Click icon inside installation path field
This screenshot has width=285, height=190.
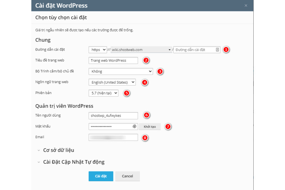click(217, 50)
